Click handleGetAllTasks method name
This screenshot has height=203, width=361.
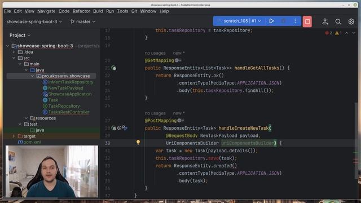pyautogui.click(x=257, y=68)
